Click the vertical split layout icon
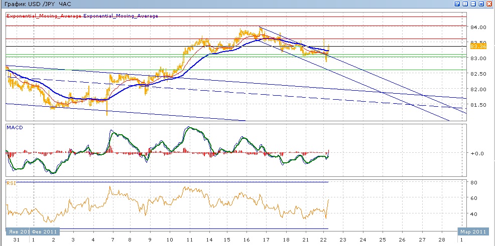Viewport: 495px width, 246px height. [x=465, y=4]
